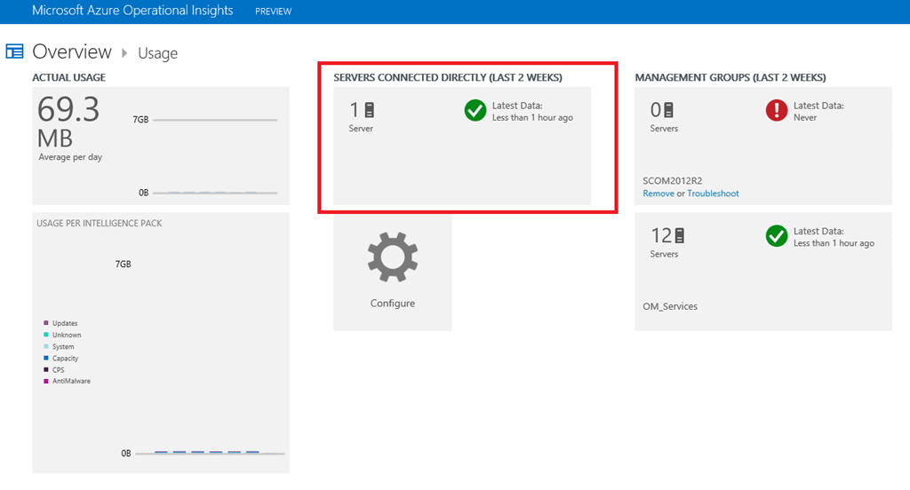Click Latest Data: Never text
This screenshot has width=910, height=490.
(818, 111)
